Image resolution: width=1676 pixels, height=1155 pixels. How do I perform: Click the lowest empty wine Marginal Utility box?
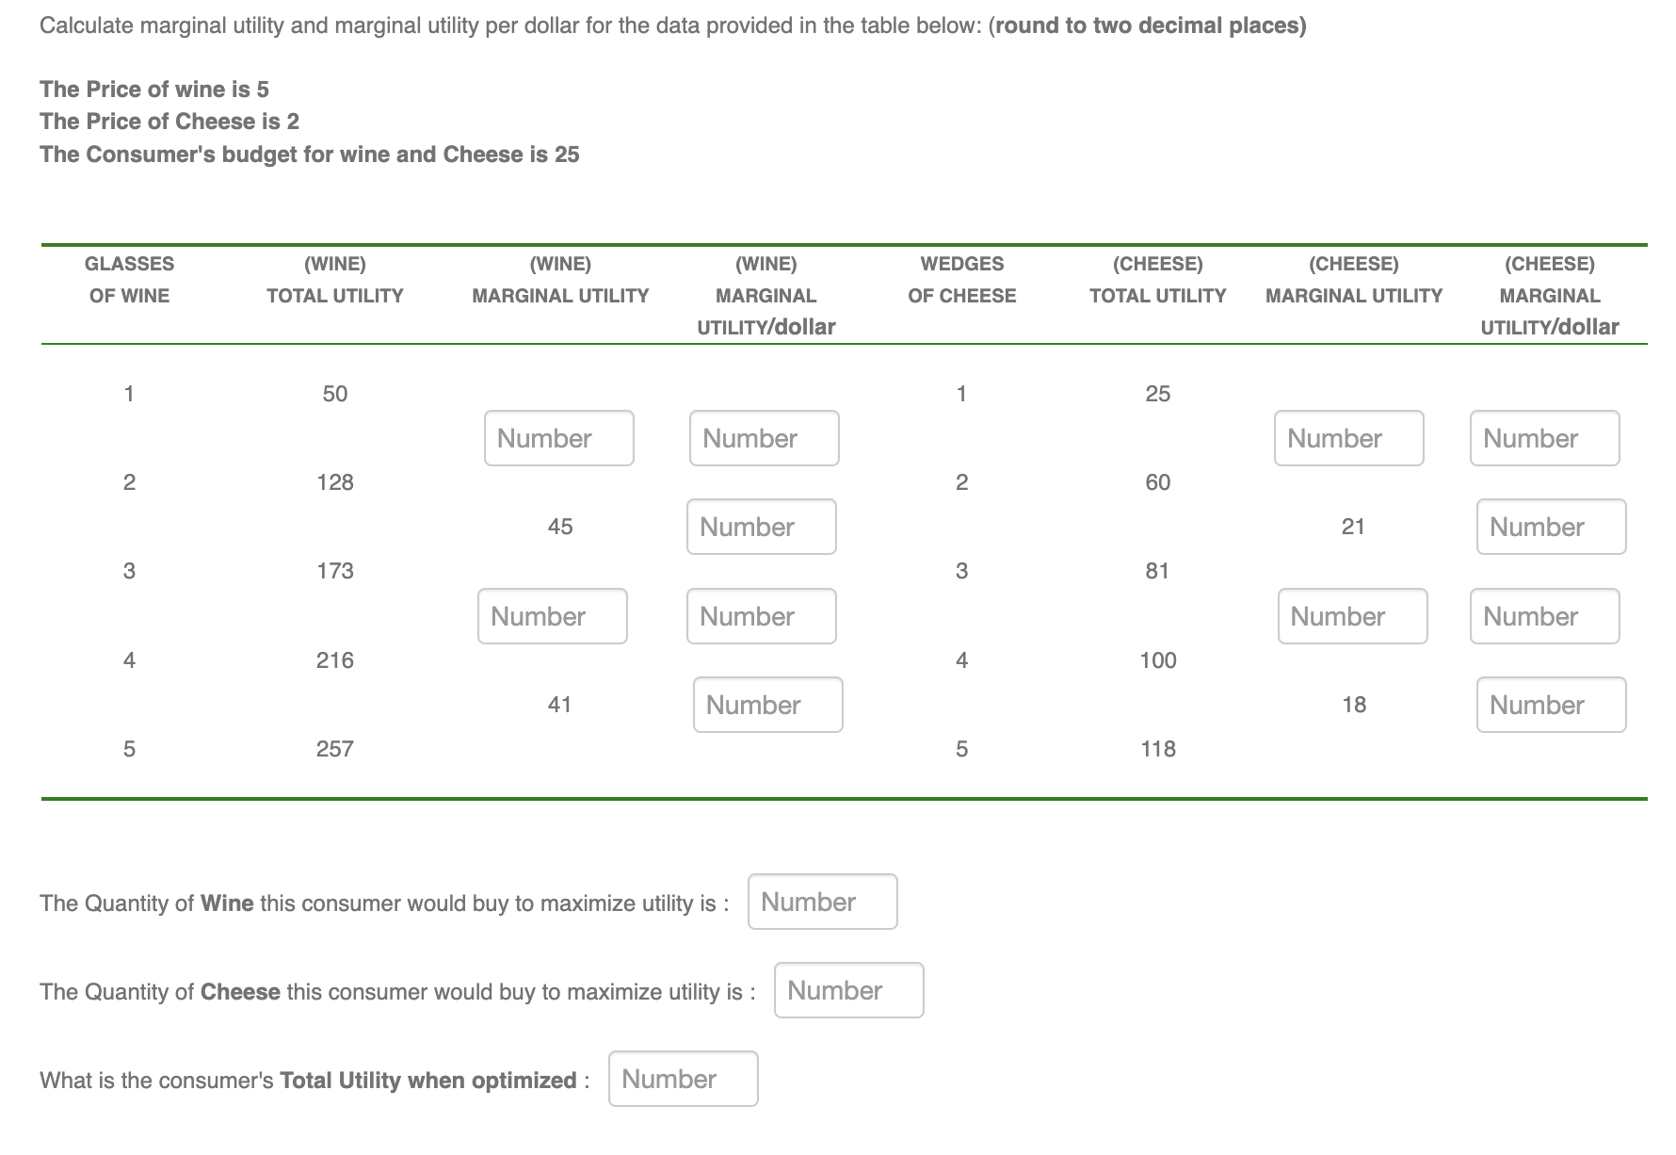(x=552, y=615)
